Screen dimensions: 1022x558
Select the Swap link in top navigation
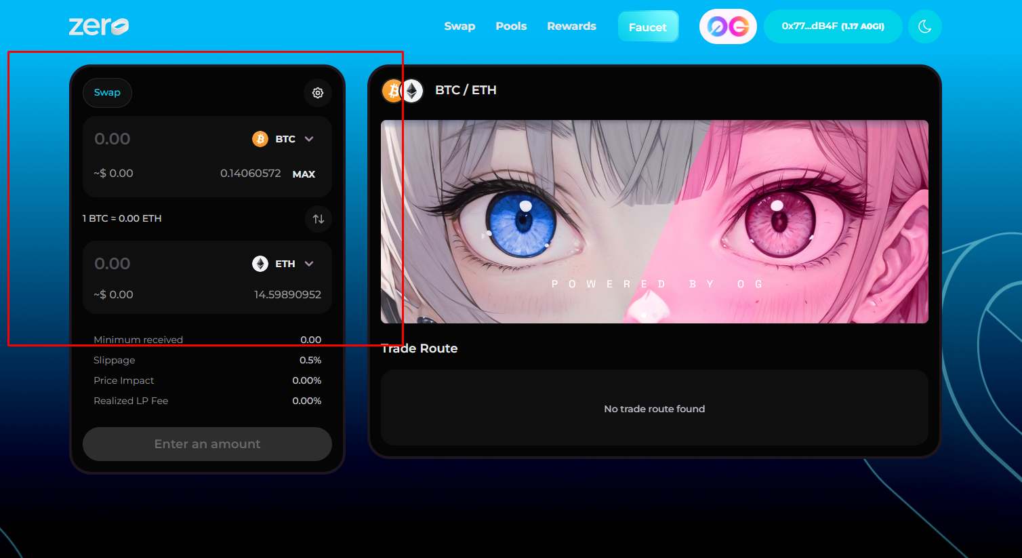pyautogui.click(x=459, y=26)
